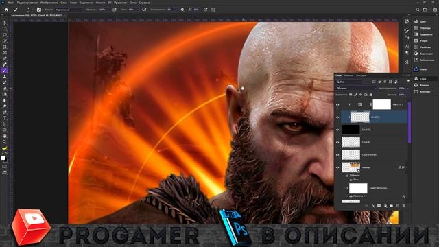
Task: Open the History panel icon in dock
Action: coord(407,22)
